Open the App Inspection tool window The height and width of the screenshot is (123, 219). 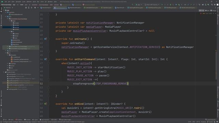pyautogui.click(x=44, y=120)
